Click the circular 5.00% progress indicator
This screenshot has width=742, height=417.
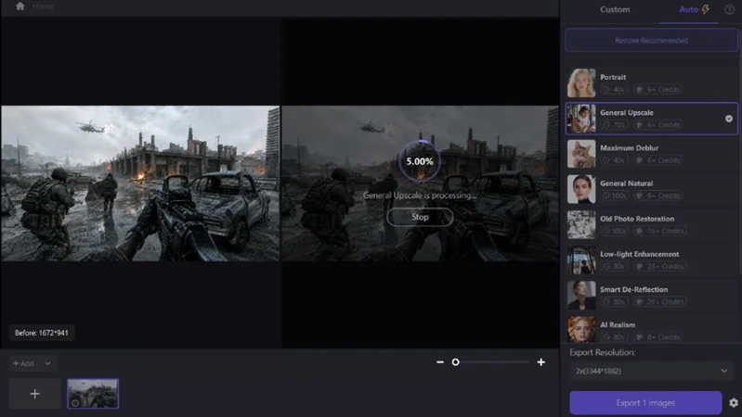coord(420,161)
